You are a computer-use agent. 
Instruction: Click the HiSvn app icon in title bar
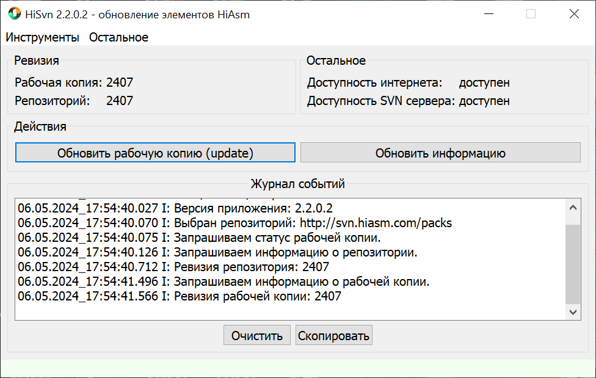(x=14, y=13)
